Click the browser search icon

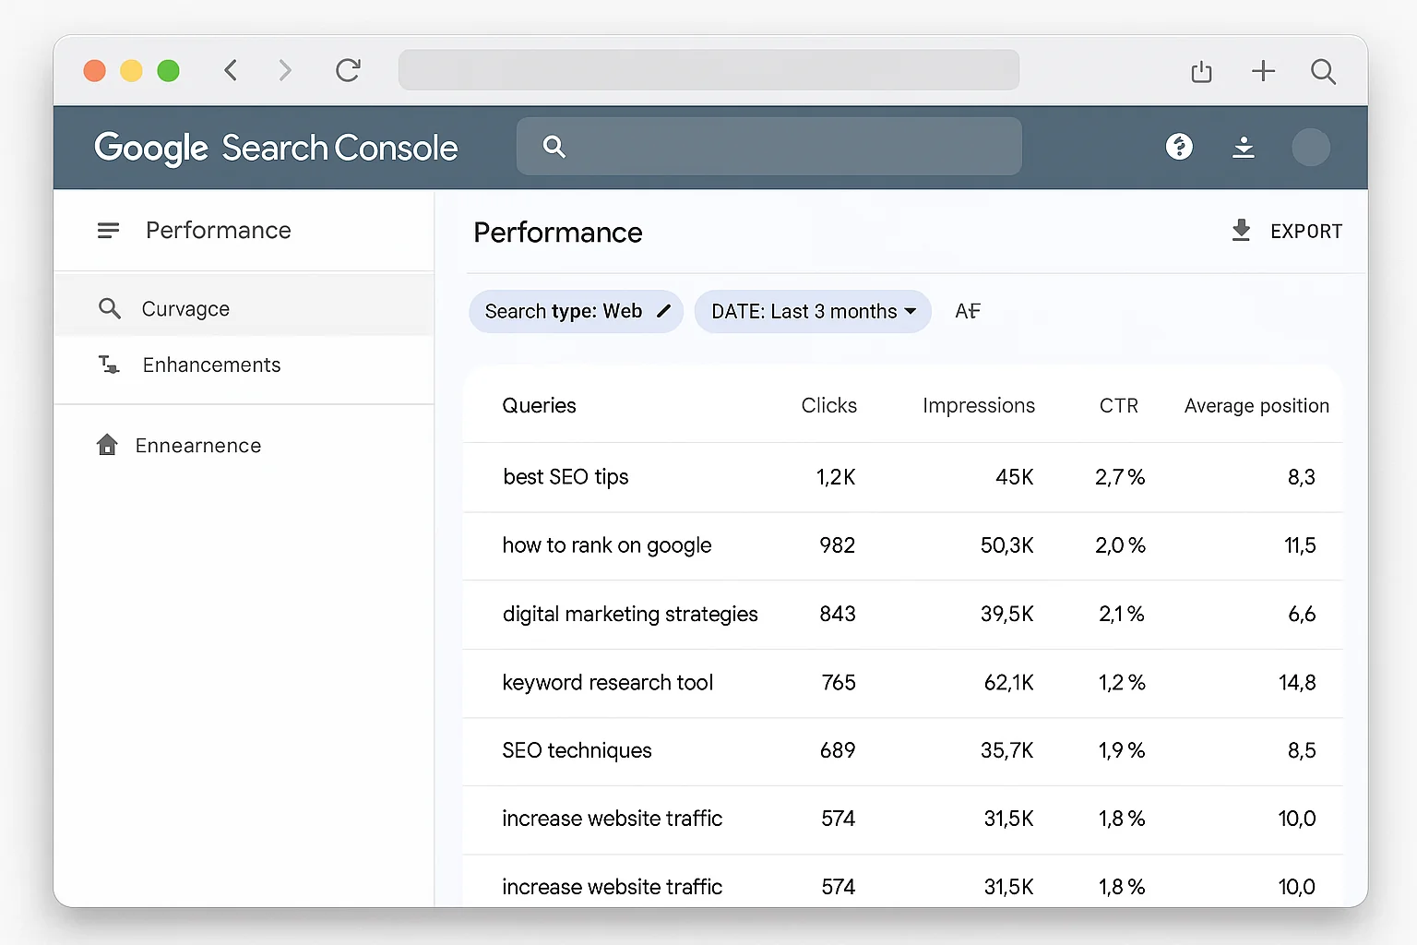(1324, 71)
